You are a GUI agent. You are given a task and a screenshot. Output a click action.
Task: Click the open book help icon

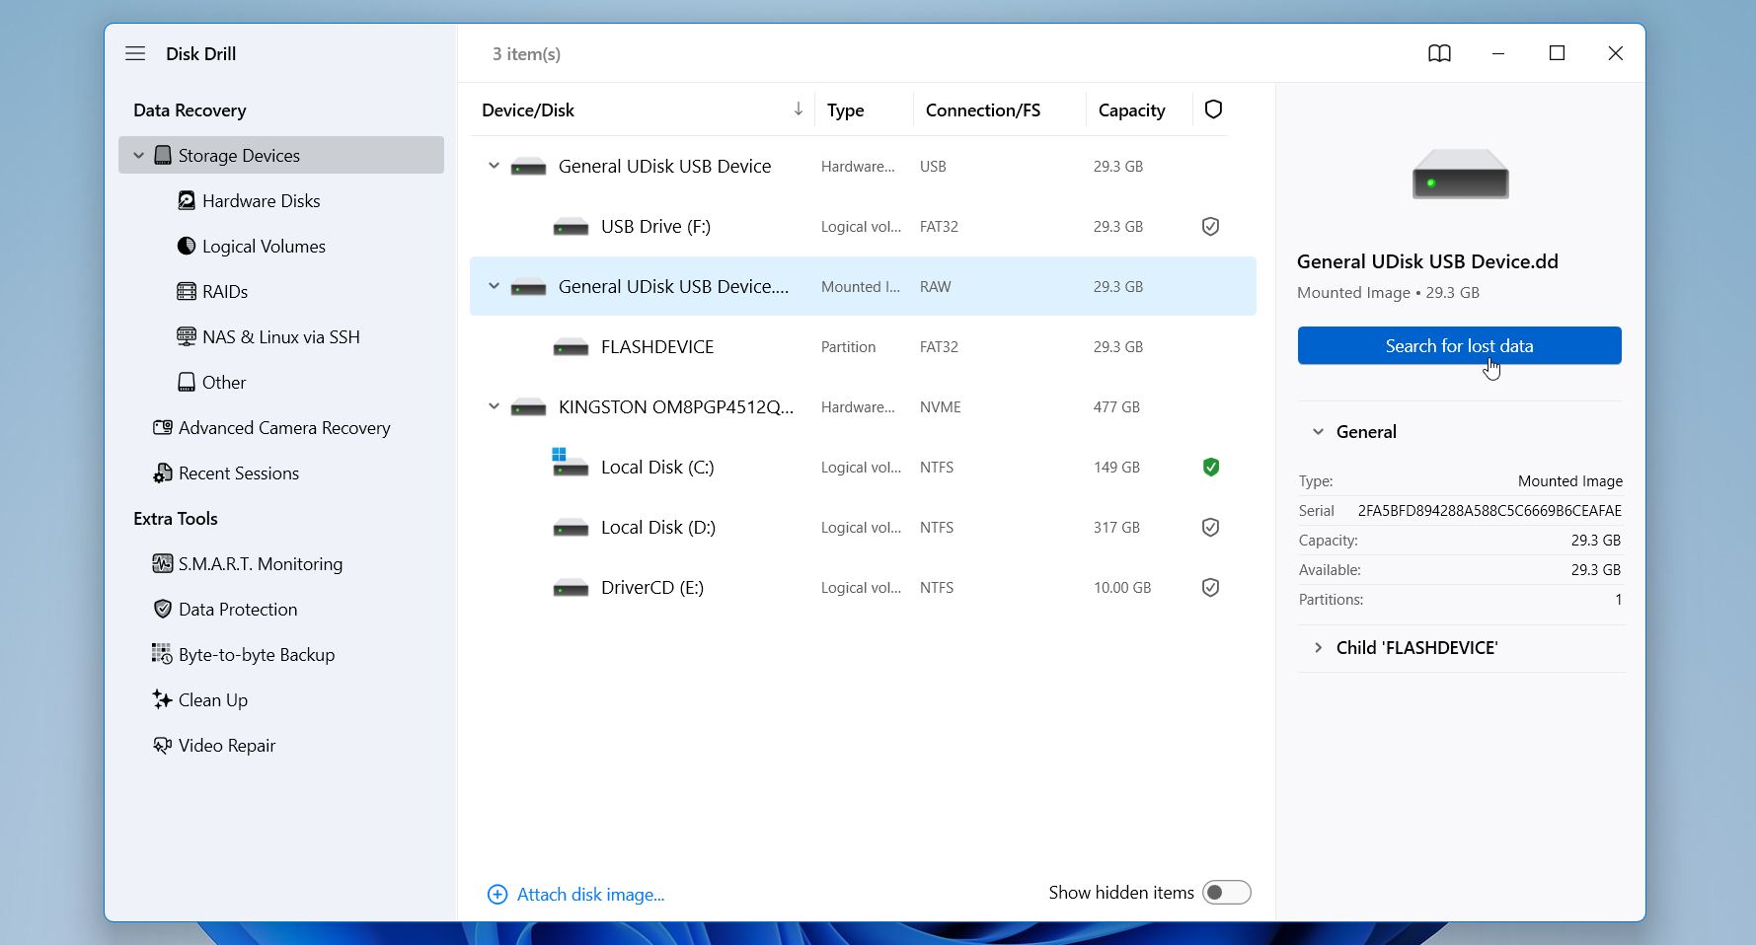tap(1439, 53)
